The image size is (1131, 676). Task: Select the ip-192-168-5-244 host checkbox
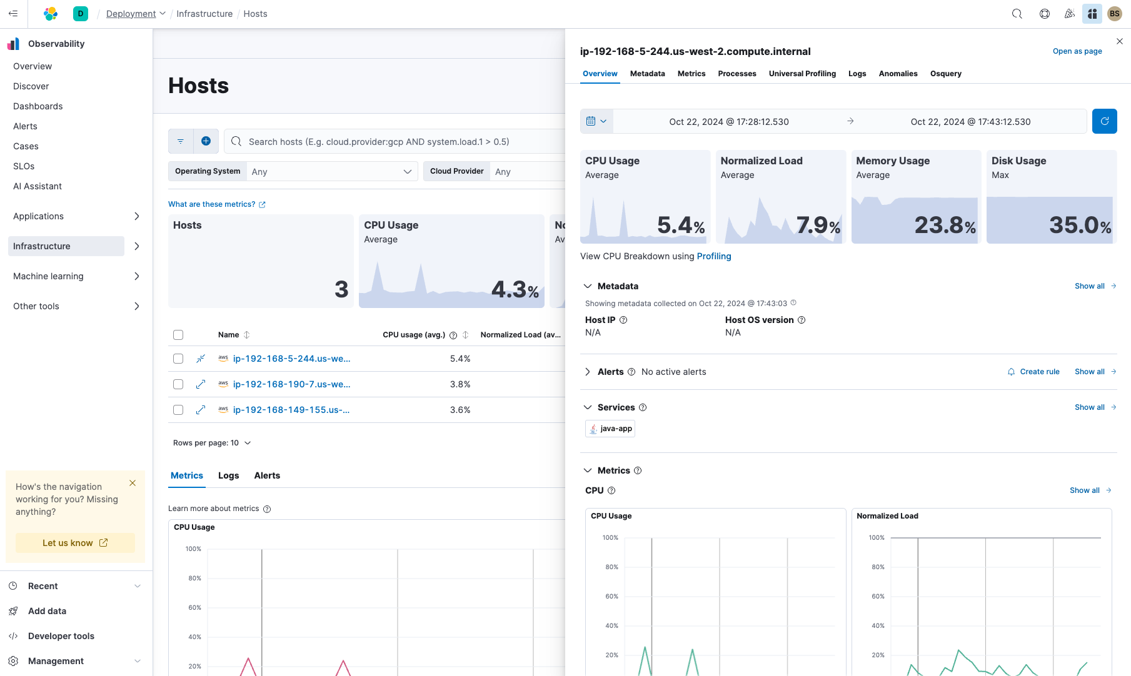coord(178,359)
